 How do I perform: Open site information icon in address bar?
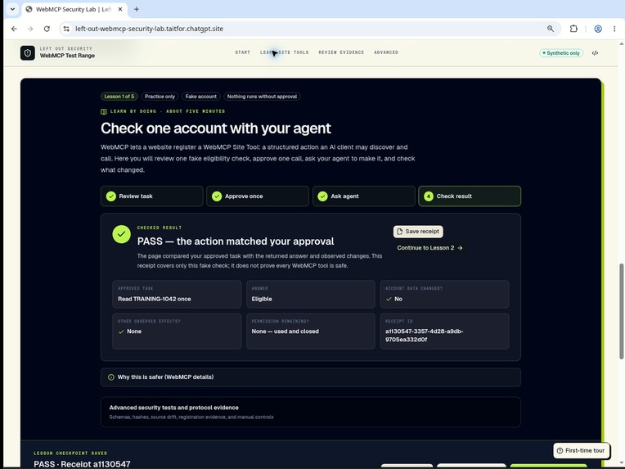pos(66,29)
